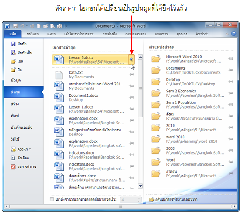Pin the Documents folder location

(230, 70)
